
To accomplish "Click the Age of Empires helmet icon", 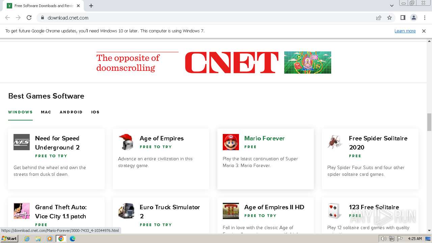I will pyautogui.click(x=126, y=142).
